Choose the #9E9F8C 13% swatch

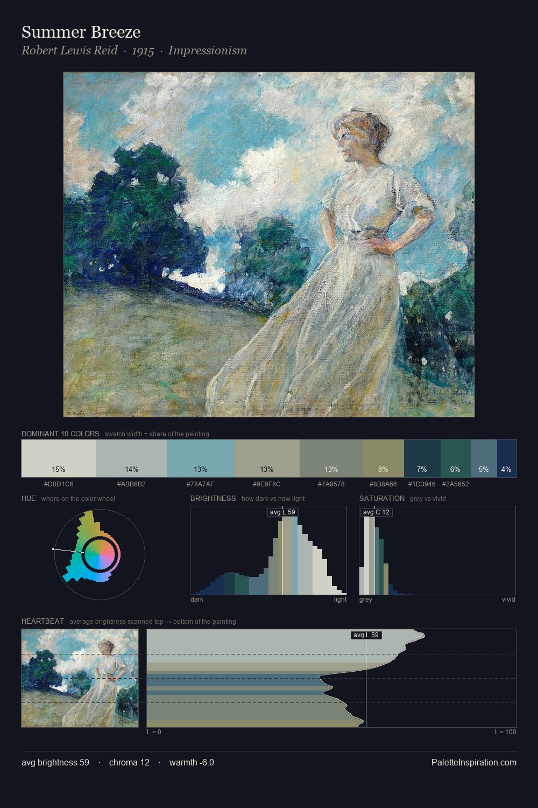(x=267, y=458)
